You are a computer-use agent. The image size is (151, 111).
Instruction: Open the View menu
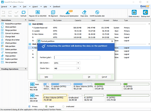point(15,6)
